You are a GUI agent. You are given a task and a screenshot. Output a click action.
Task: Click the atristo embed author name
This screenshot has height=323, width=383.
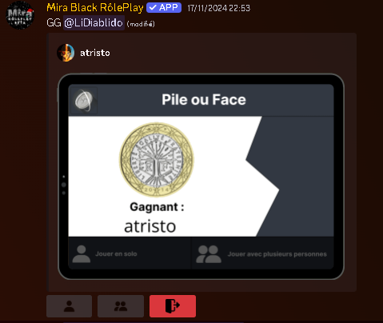[x=95, y=53]
